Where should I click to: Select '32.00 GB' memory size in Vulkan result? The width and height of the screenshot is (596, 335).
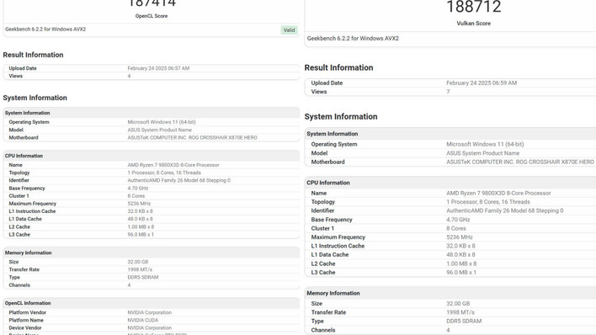(x=458, y=304)
